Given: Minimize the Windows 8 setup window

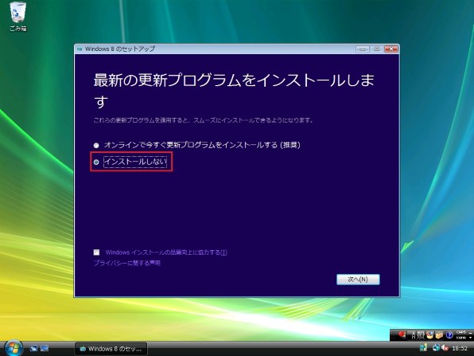Looking at the screenshot, I should 363,49.
